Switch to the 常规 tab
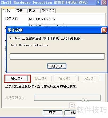The image size is (108, 118). point(7,10)
